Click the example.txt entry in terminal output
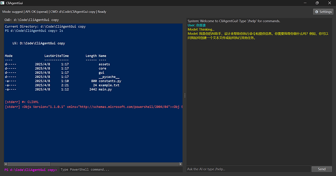 point(109,85)
